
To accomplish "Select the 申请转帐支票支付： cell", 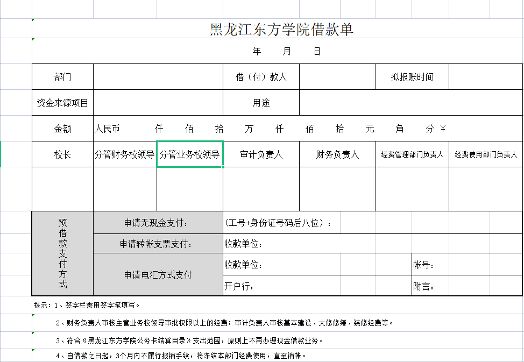I will point(158,244).
